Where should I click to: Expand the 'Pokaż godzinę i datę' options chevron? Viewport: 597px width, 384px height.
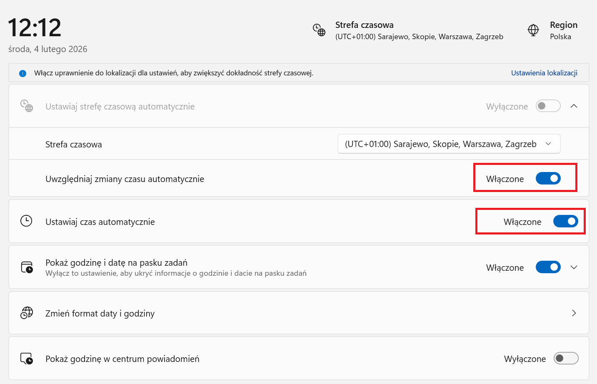(x=574, y=267)
